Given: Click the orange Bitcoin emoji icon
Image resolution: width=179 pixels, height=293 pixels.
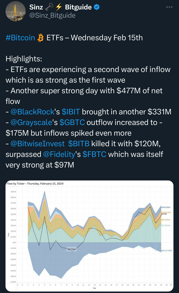Looking at the screenshot, I should coord(40,38).
